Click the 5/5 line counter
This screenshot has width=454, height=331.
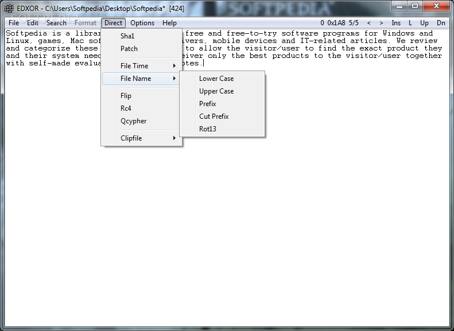[354, 23]
